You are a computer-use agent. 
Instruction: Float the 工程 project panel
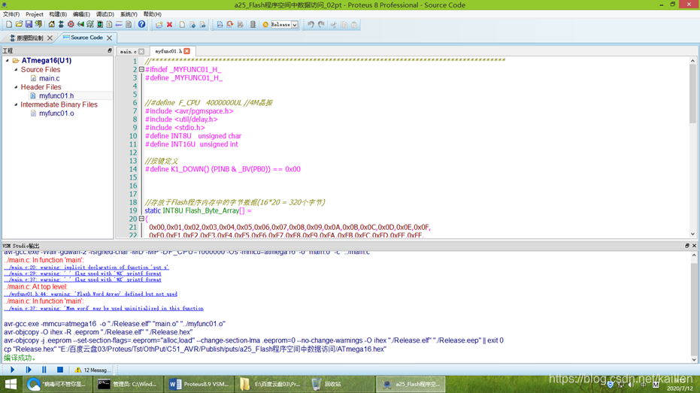click(x=109, y=51)
